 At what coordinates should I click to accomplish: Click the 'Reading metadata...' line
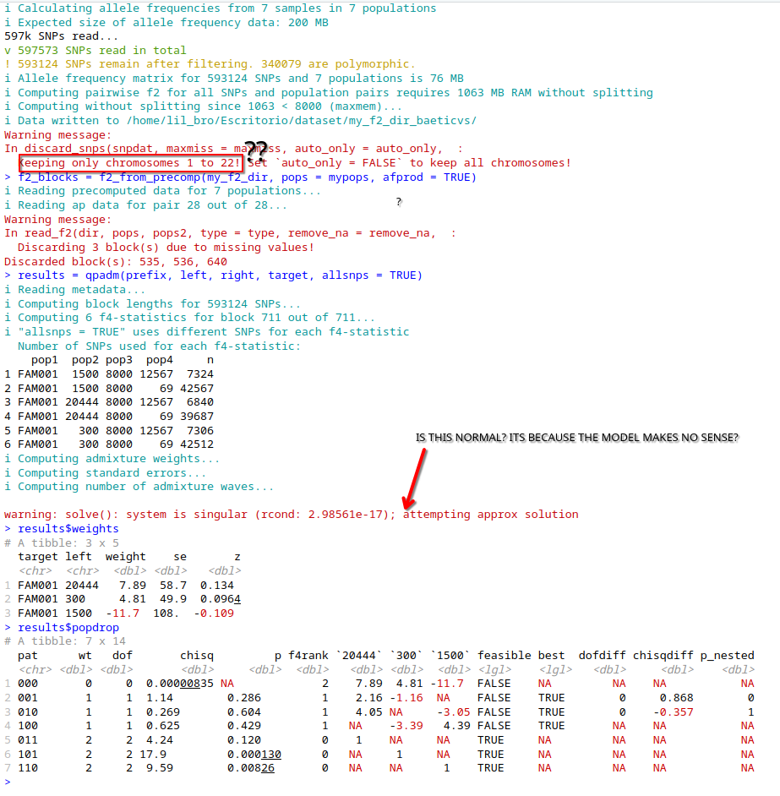point(75,289)
